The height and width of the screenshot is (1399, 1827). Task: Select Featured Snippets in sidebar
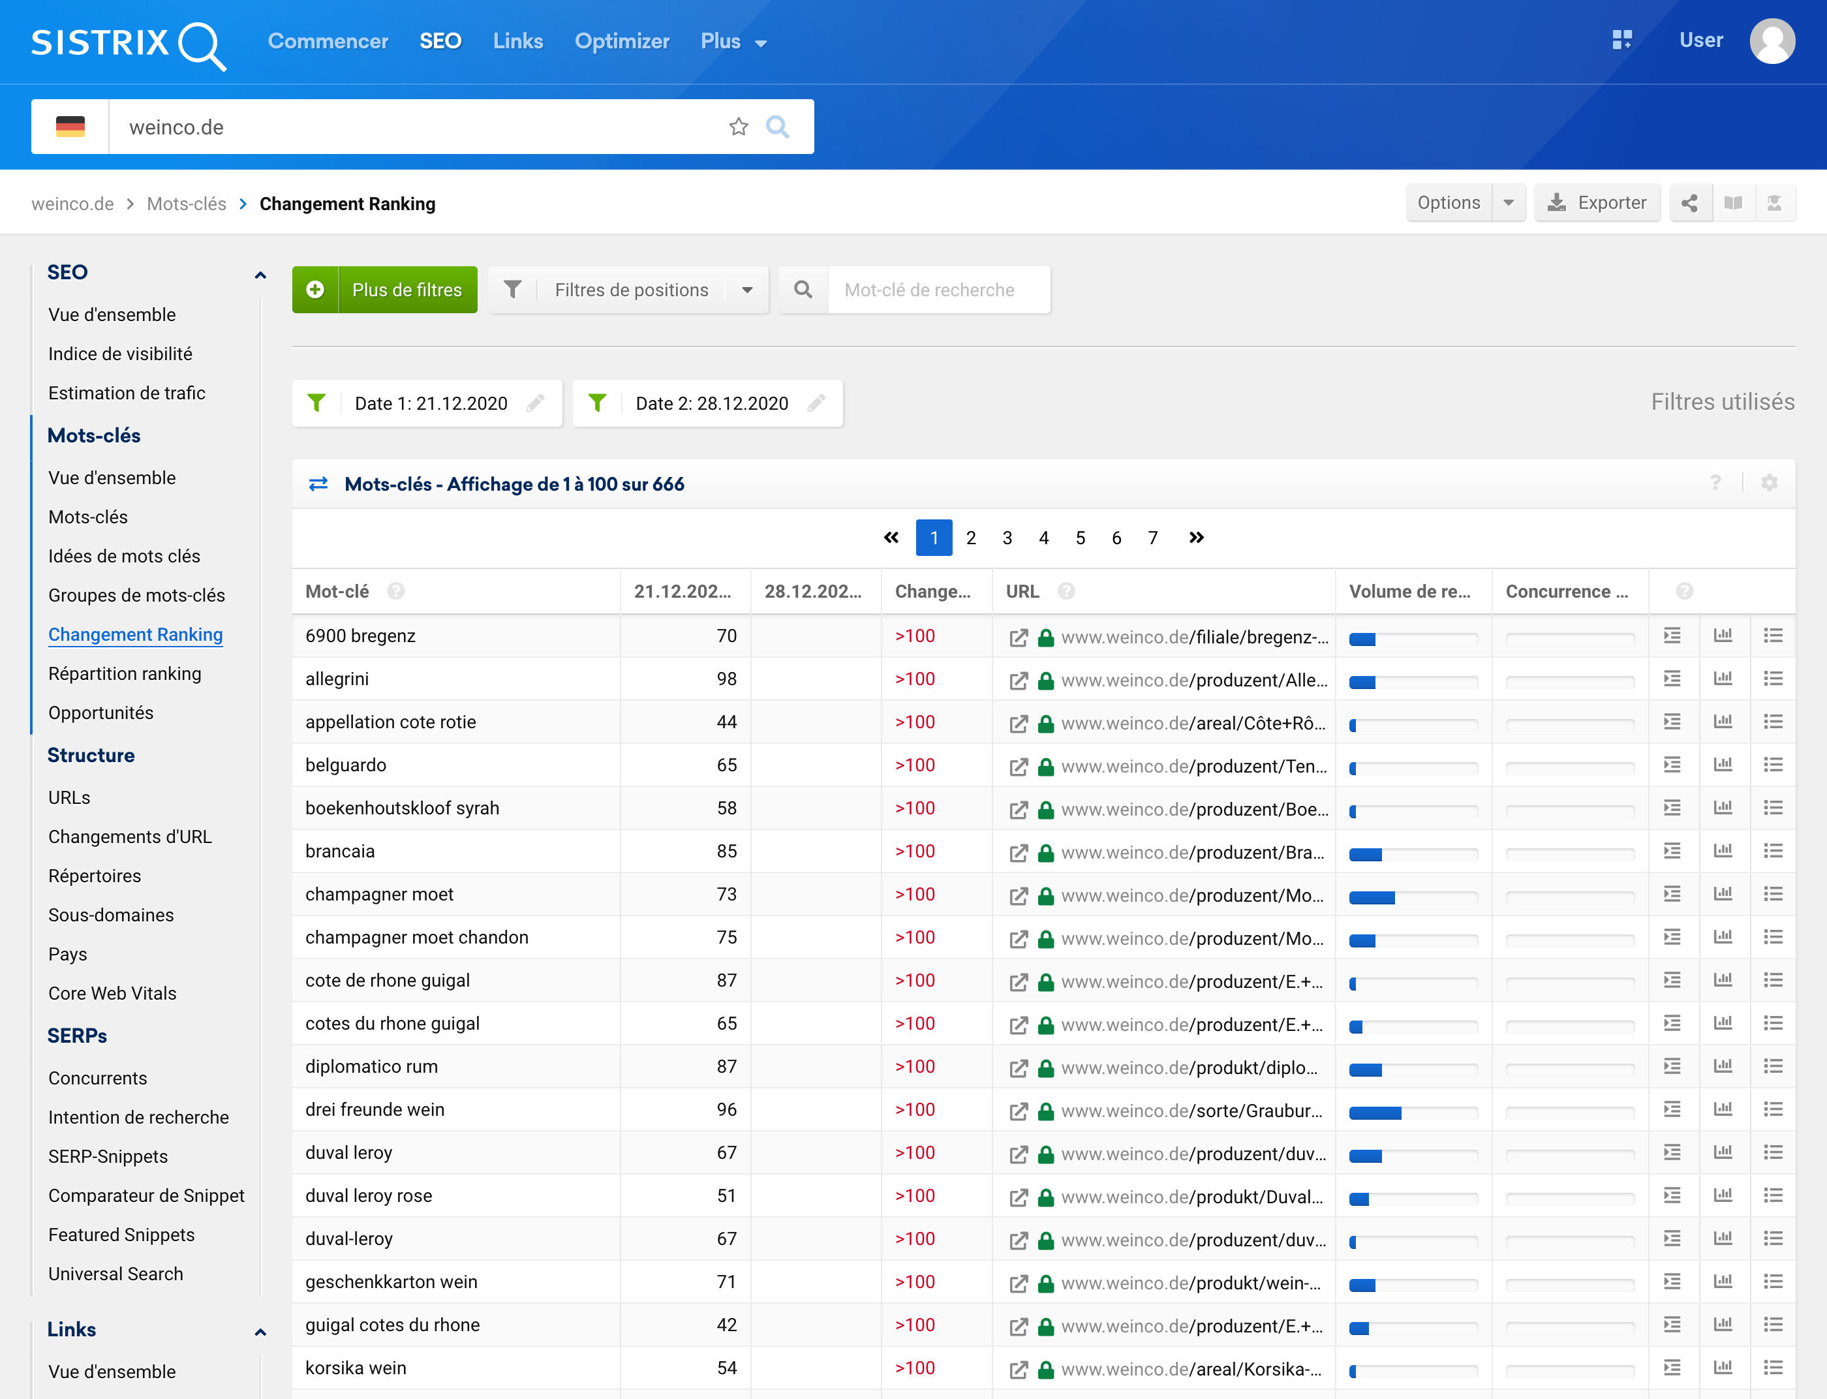tap(121, 1235)
